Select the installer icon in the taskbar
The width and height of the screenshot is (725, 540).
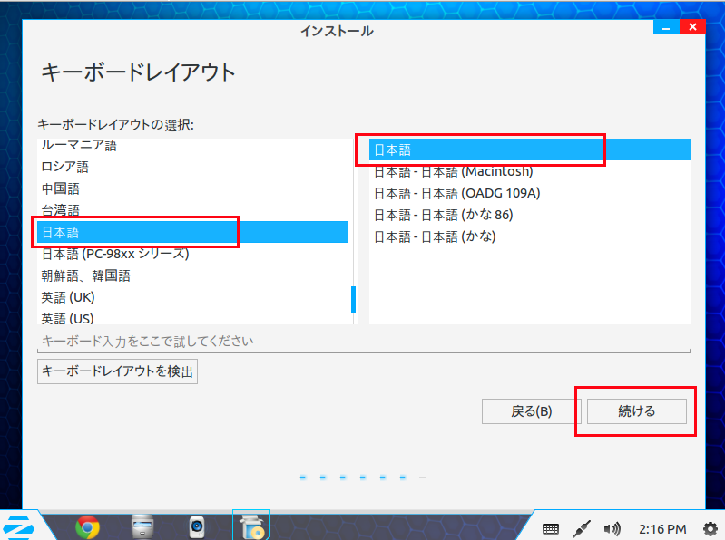251,526
